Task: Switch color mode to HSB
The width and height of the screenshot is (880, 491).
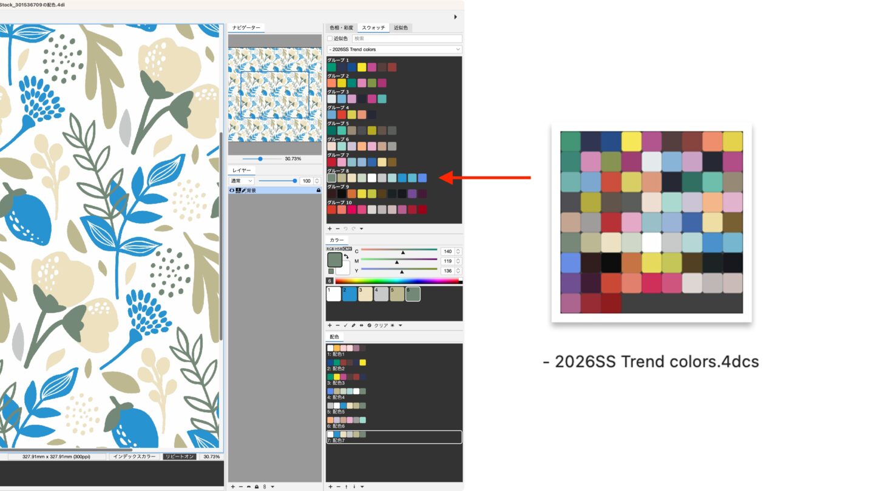Action: pos(338,249)
